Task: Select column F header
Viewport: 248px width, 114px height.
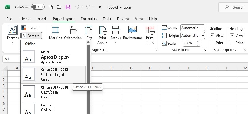Action: 112,68
